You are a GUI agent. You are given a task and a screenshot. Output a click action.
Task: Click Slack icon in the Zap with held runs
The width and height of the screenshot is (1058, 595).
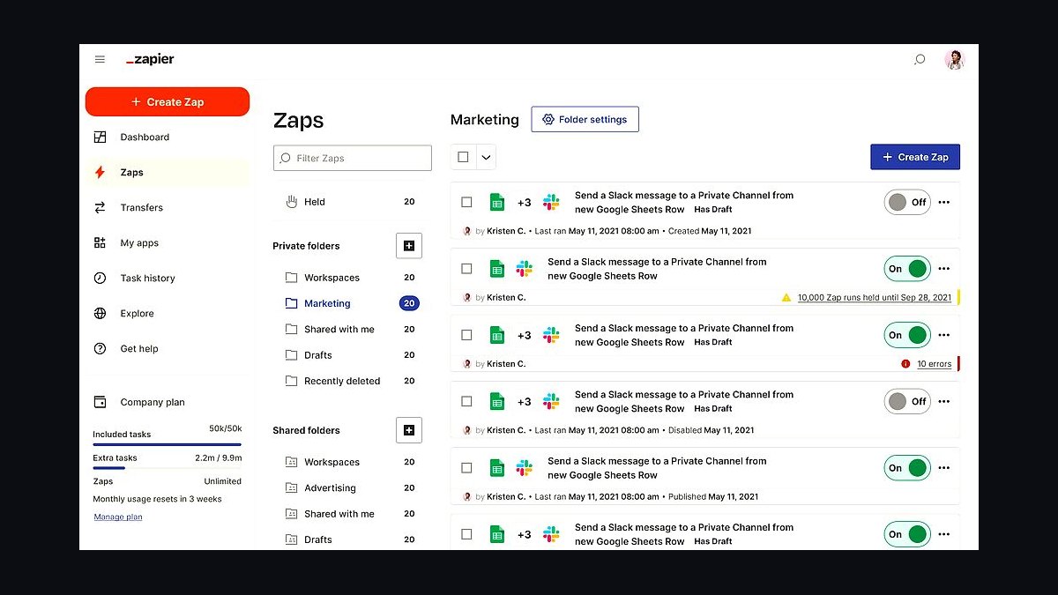pos(525,268)
